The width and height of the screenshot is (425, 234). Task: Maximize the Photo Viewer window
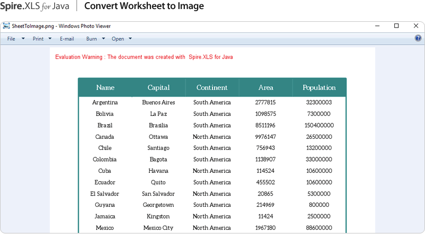click(x=396, y=26)
